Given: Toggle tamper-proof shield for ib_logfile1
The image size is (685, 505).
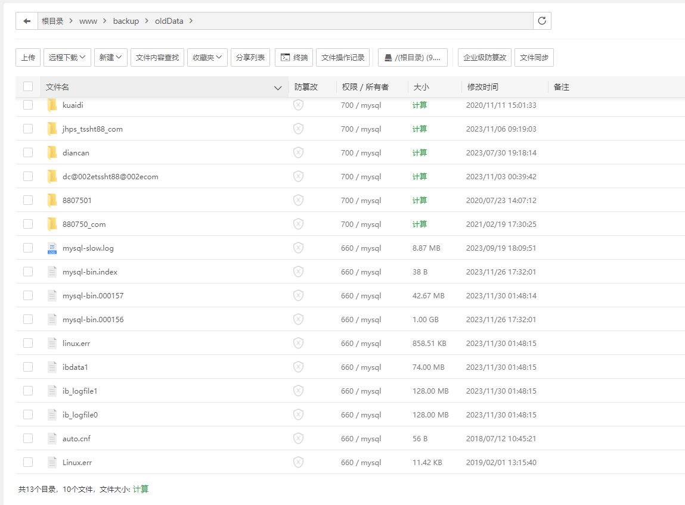Looking at the screenshot, I should pyautogui.click(x=298, y=391).
